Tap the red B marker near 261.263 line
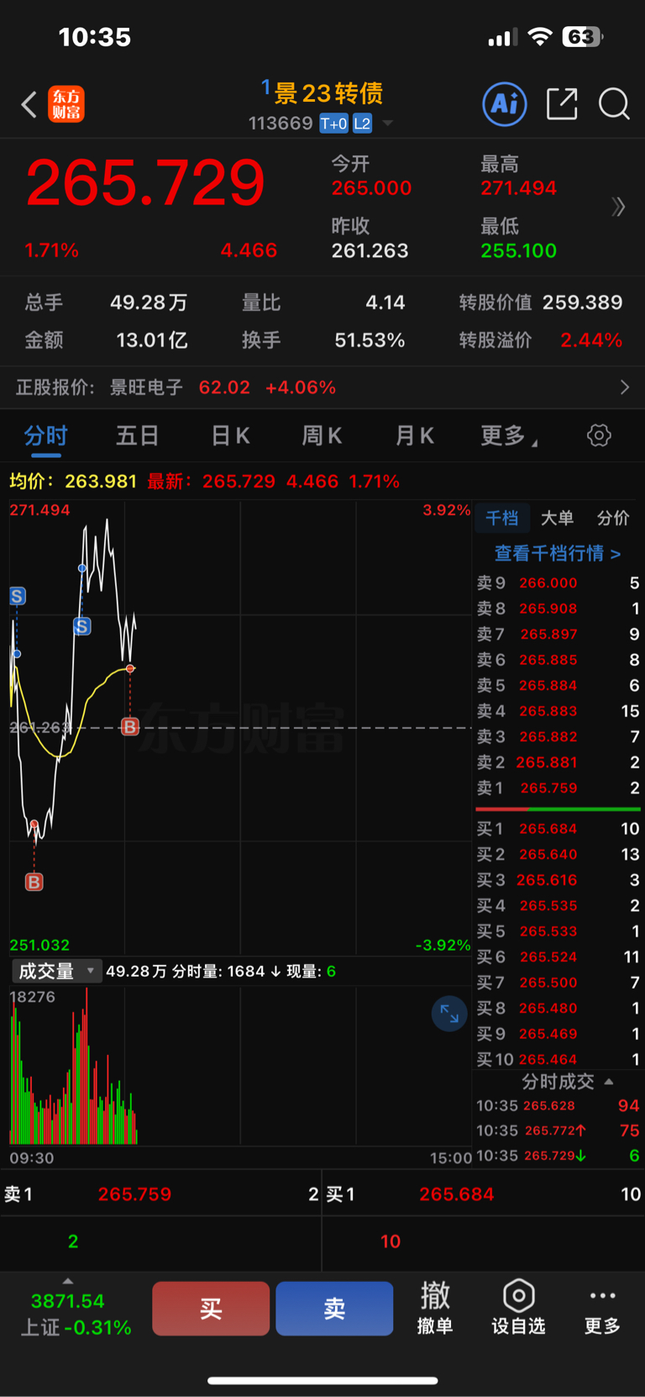The image size is (645, 1397). (129, 726)
